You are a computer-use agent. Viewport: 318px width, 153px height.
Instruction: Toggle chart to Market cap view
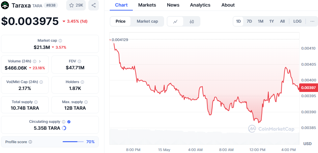click(147, 21)
